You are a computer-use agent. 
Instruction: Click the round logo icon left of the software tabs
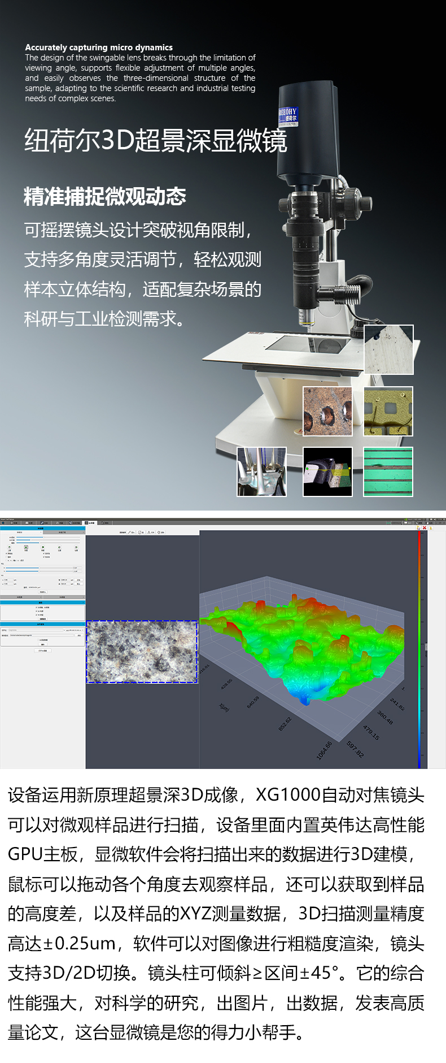pos(3,522)
